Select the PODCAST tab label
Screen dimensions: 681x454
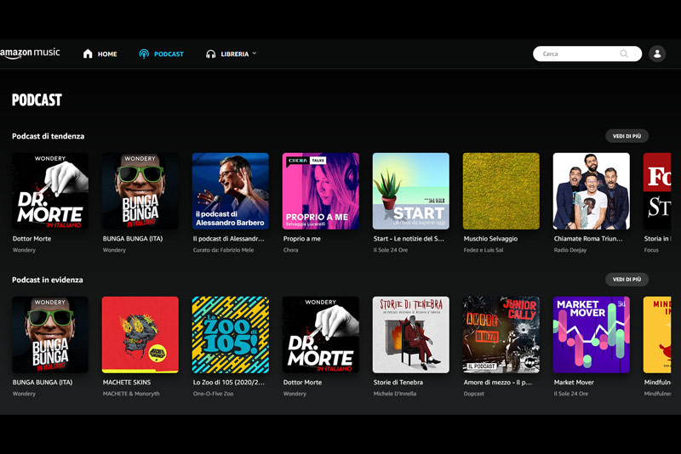[x=169, y=54]
